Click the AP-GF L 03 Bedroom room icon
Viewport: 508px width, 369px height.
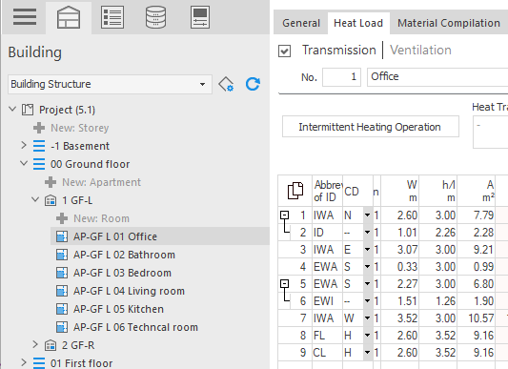point(62,273)
